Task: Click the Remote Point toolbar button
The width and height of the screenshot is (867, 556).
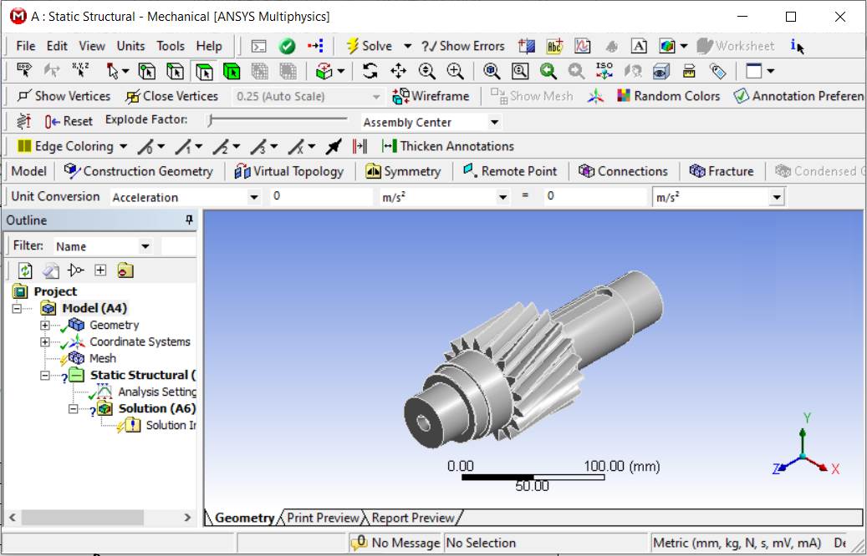Action: (510, 171)
